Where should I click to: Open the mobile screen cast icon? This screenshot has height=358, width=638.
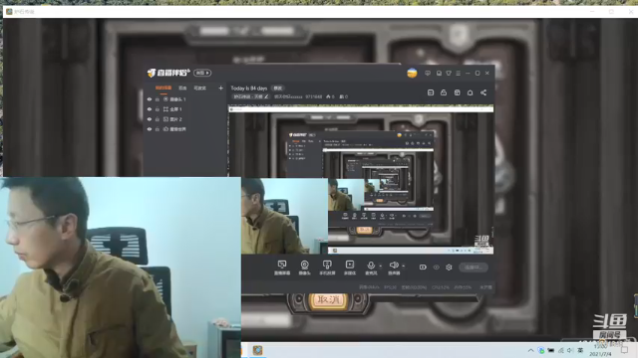click(x=327, y=268)
